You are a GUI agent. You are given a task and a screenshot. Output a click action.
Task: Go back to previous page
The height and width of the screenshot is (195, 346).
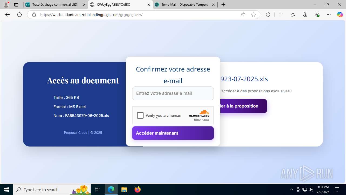(8, 15)
